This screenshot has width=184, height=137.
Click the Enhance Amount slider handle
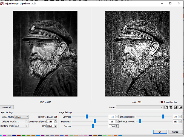140,121
